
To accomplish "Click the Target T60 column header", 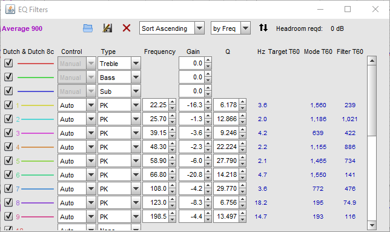I will tap(284, 51).
